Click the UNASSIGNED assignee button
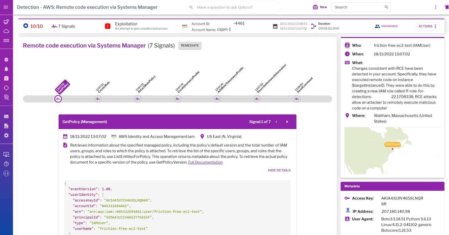Viewport: 449px width, 235px height. tap(386, 26)
